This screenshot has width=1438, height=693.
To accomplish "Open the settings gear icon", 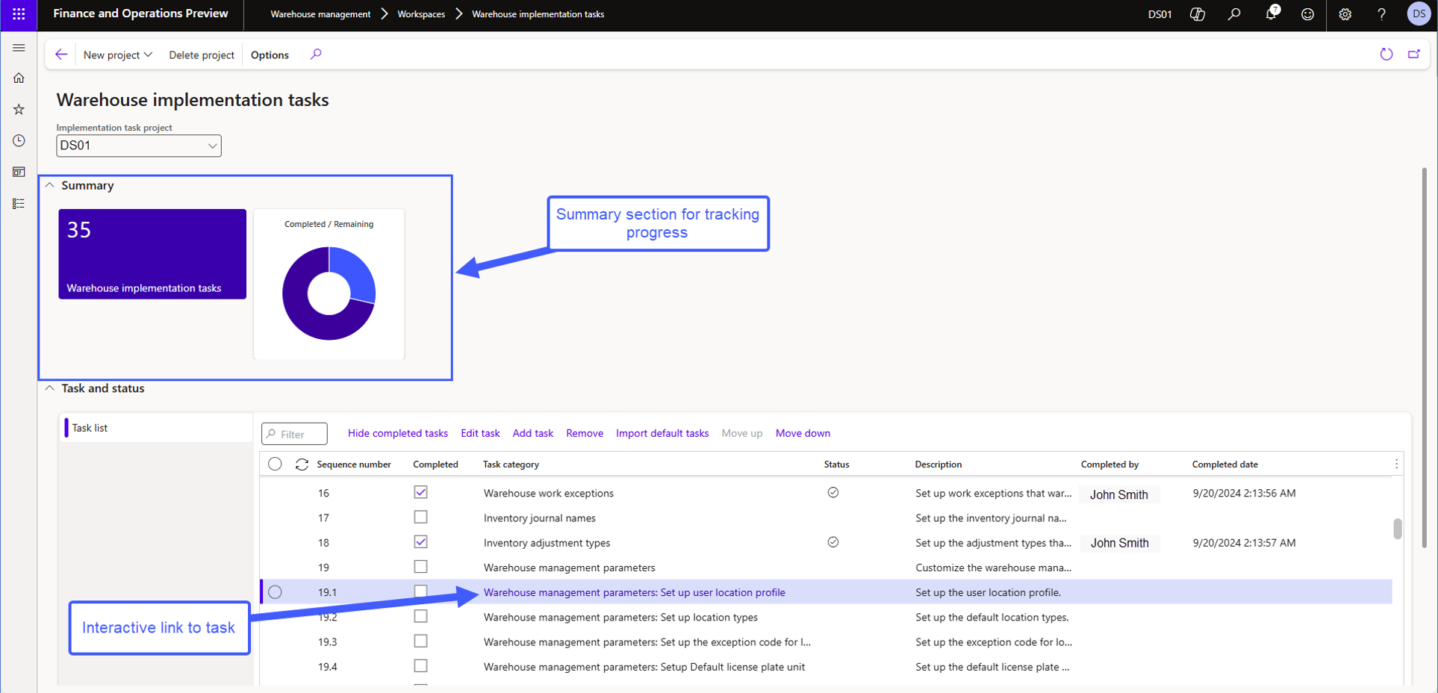I will click(x=1345, y=14).
